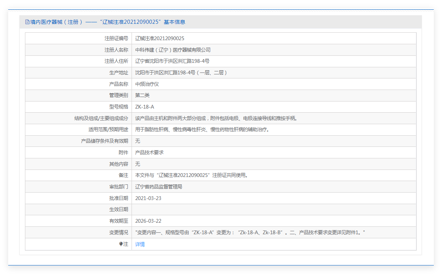The width and height of the screenshot is (442, 274).
Task: Click the 变更情况 change description text
Action: (x=250, y=232)
